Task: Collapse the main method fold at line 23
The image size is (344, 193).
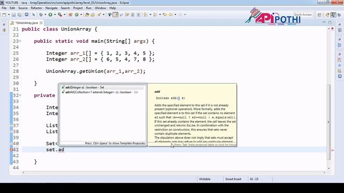Action: coord(20,41)
